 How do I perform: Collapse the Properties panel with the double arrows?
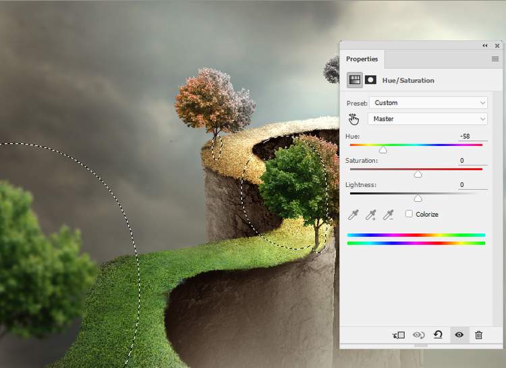[x=484, y=45]
